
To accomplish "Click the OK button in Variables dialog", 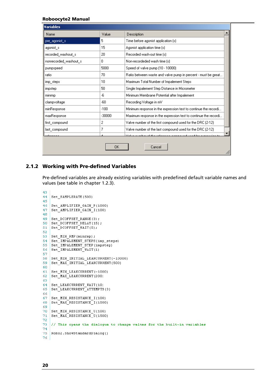I will [x=117, y=147].
